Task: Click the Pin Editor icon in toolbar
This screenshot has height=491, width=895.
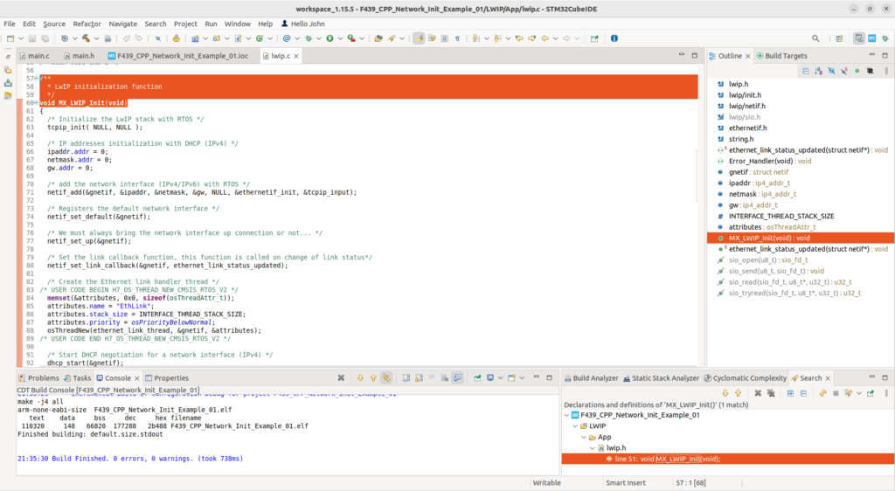Action: tap(594, 38)
